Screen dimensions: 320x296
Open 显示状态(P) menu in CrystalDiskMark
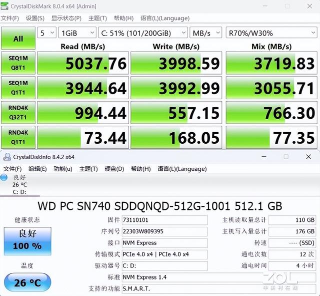pyautogui.click(x=66, y=18)
